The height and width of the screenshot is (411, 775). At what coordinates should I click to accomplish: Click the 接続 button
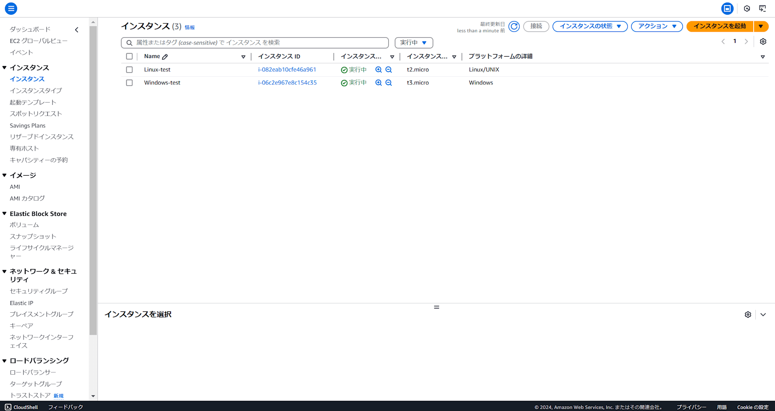click(x=536, y=26)
